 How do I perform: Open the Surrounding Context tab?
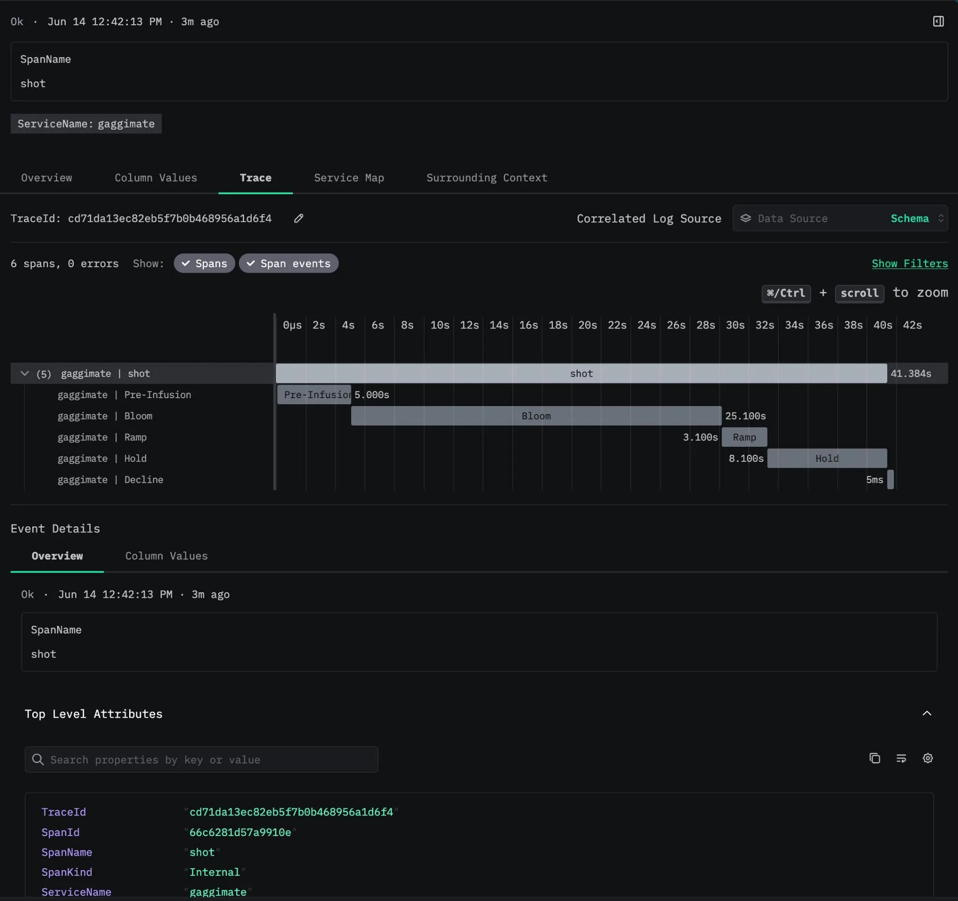click(486, 178)
